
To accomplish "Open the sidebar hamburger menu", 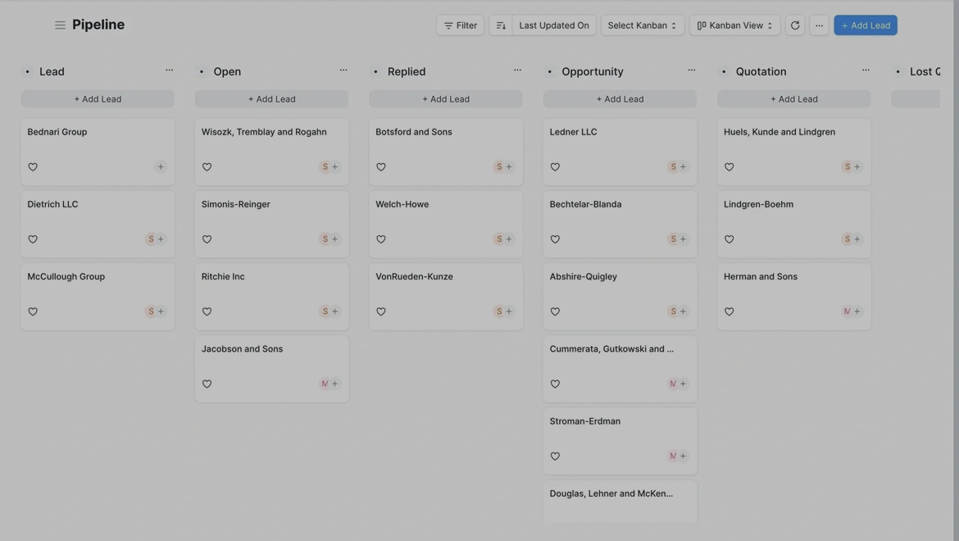I will [60, 25].
